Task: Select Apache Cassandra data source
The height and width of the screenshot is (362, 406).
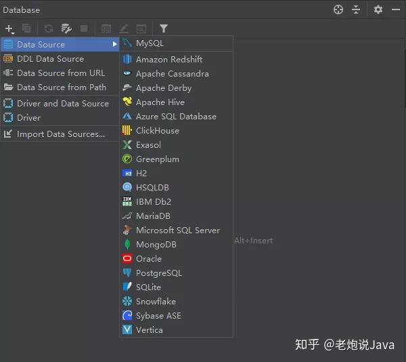Action: coord(176,74)
